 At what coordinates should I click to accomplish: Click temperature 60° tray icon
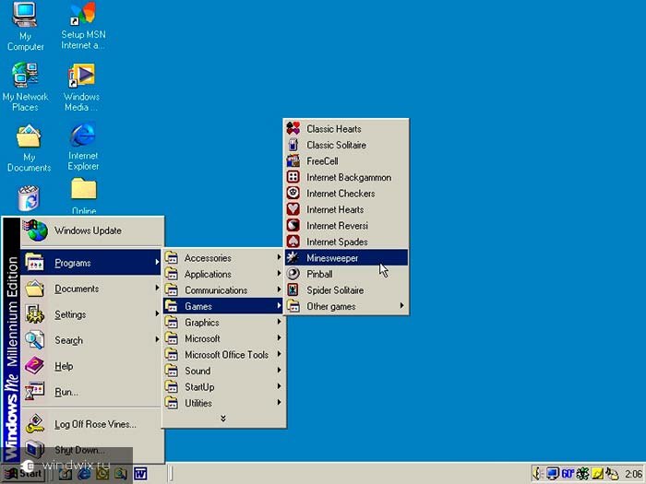(x=568, y=474)
